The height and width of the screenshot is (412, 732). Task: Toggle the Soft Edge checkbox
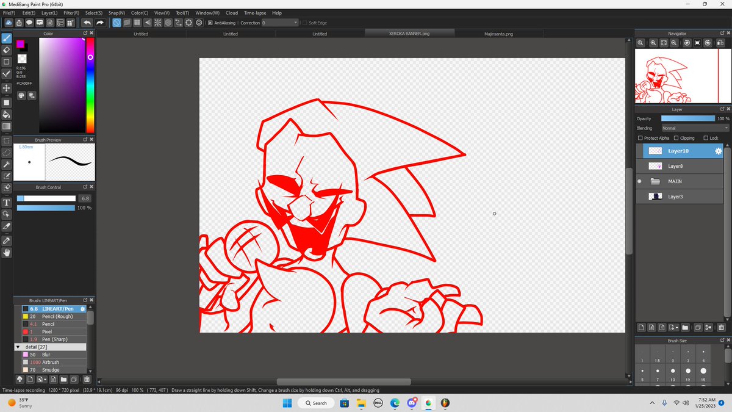pyautogui.click(x=304, y=23)
